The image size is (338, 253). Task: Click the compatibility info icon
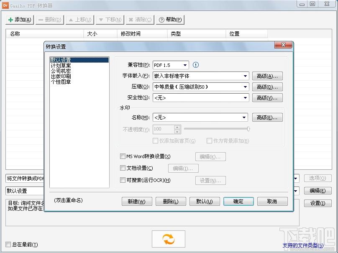click(x=195, y=65)
